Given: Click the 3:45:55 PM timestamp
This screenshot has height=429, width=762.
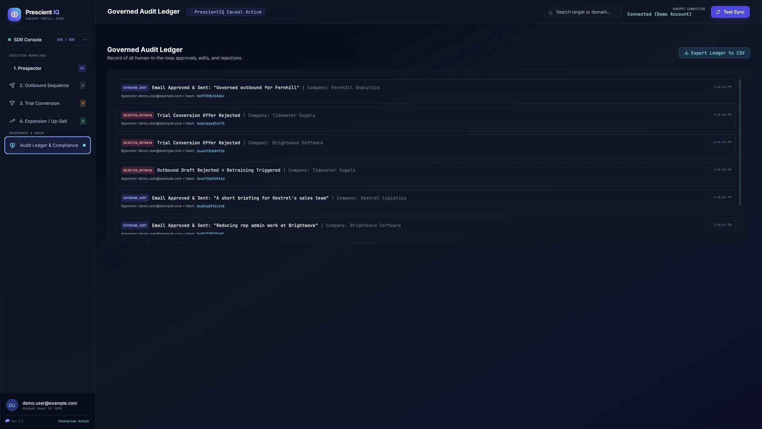Looking at the screenshot, I should pyautogui.click(x=722, y=197).
